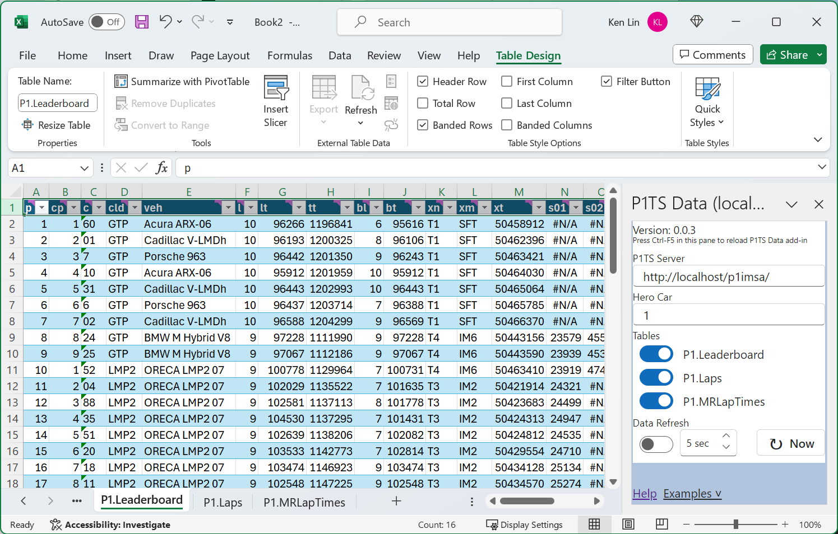Click the Excel app logo icon
838x534 pixels.
[x=21, y=22]
